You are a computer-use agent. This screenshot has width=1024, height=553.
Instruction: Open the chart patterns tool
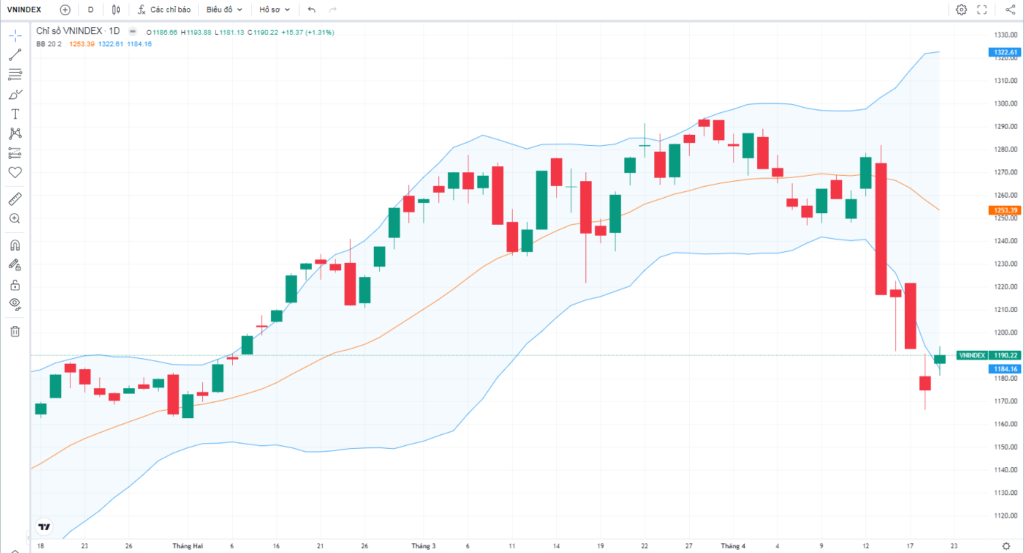[15, 133]
